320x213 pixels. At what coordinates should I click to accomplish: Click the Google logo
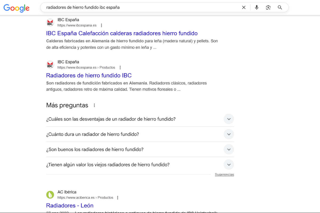click(x=17, y=8)
